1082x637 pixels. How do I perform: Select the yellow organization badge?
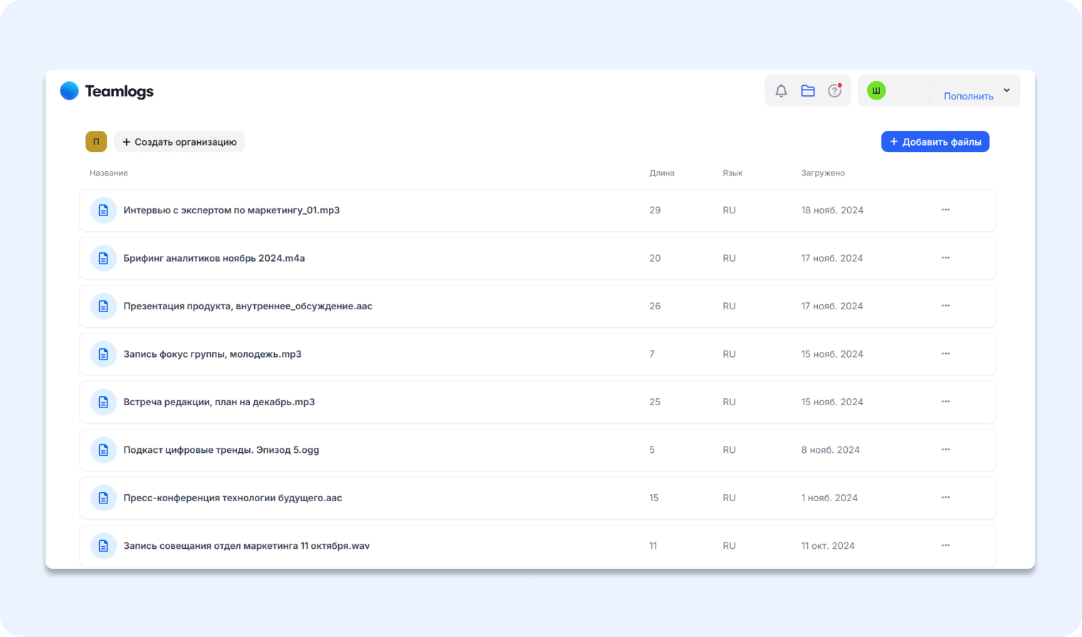[96, 141]
